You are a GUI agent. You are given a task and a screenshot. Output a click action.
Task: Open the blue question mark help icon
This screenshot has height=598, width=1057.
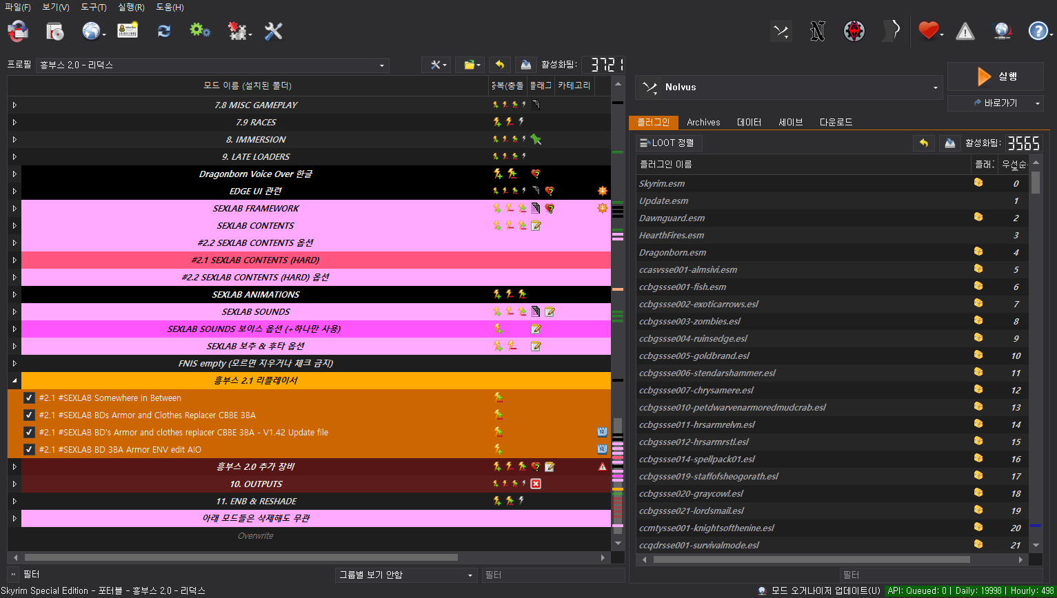coord(1038,31)
